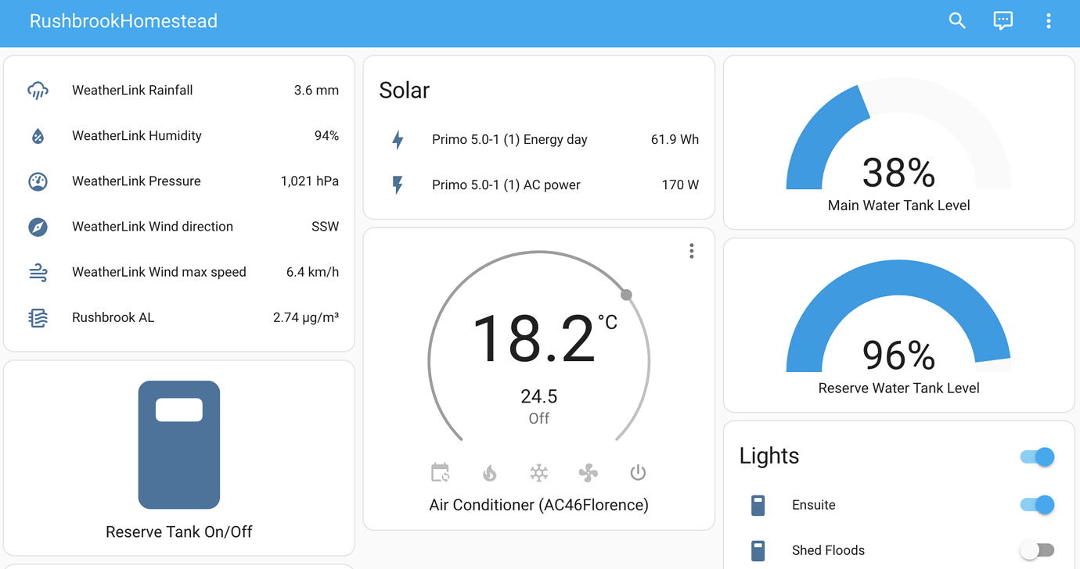This screenshot has width=1080, height=569.
Task: Activate fan-only mode on the AC
Action: point(588,472)
